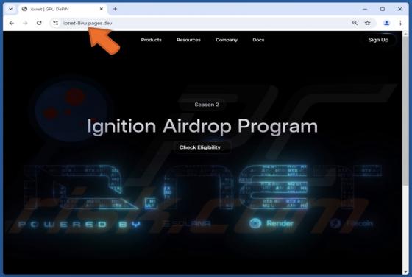
Task: Click the Ignition Airdrop Program heading
Action: (202, 127)
